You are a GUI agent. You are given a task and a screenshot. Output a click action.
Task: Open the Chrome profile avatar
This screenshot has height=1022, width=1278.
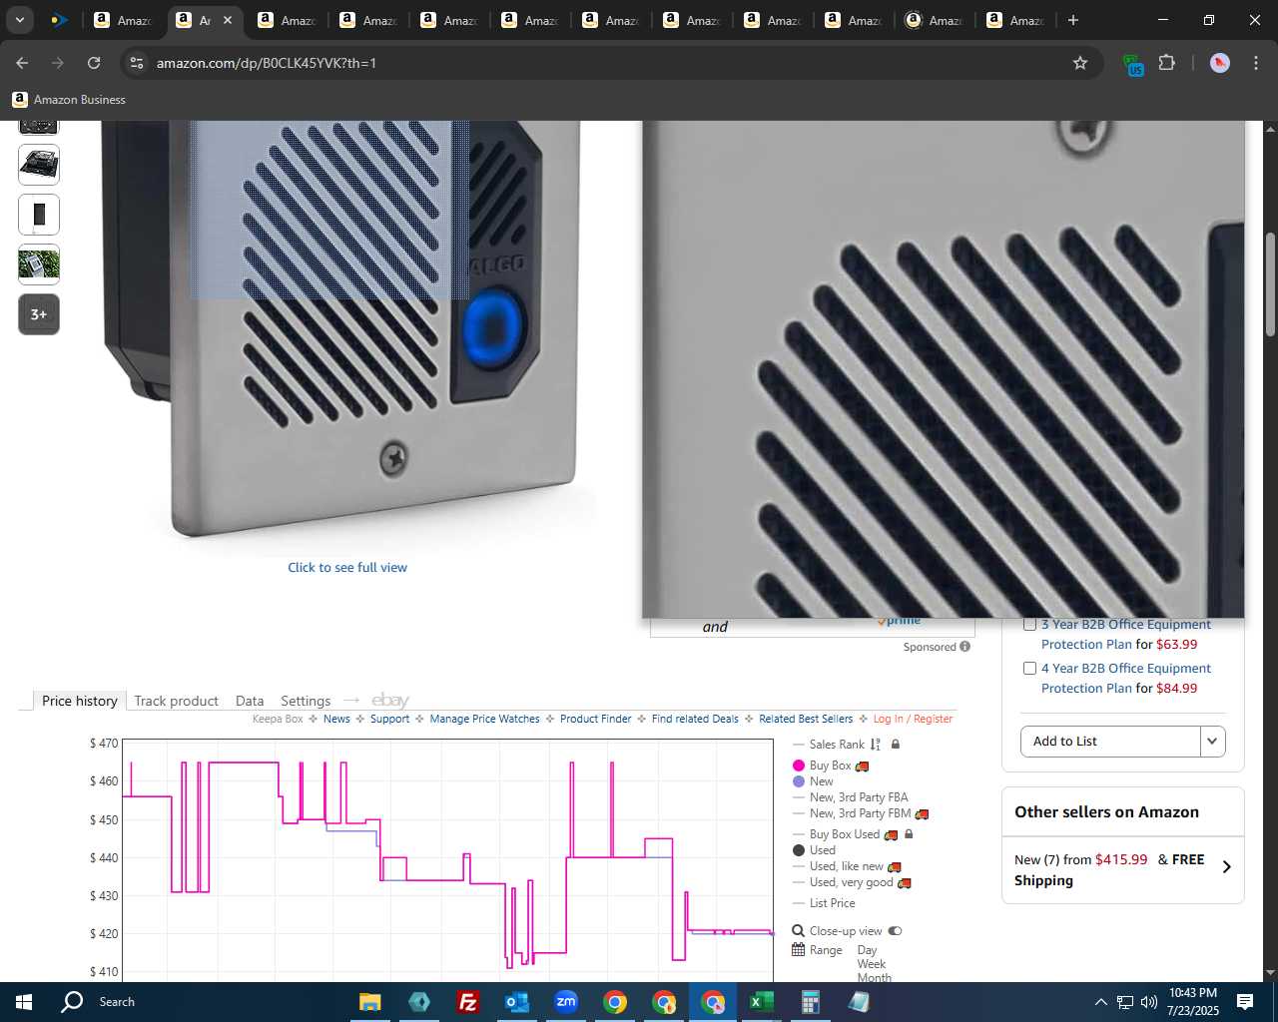tap(1219, 63)
